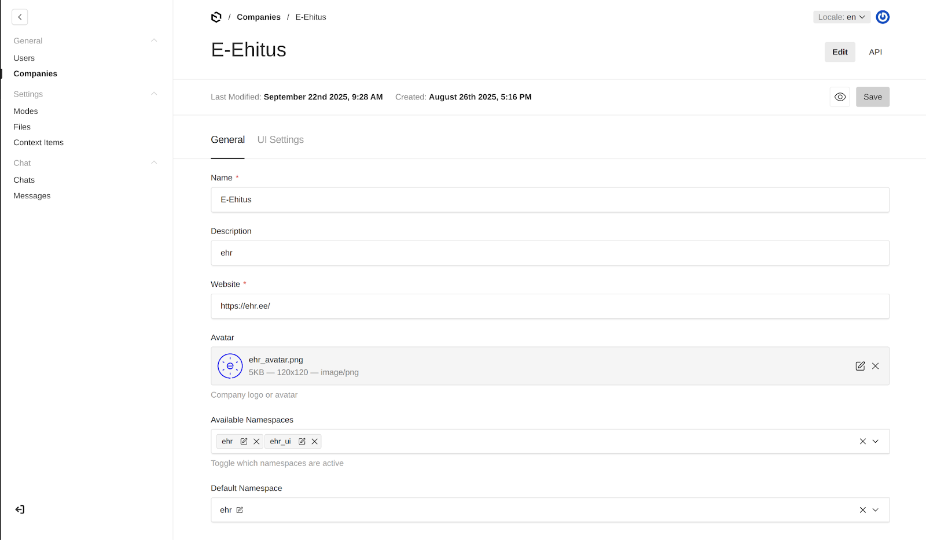Click the logout icon in the bottom sidebar
The width and height of the screenshot is (926, 540).
pos(20,509)
